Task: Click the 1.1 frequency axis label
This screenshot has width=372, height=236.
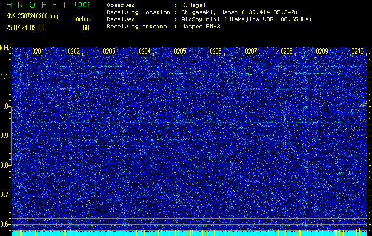Action: [x=5, y=77]
